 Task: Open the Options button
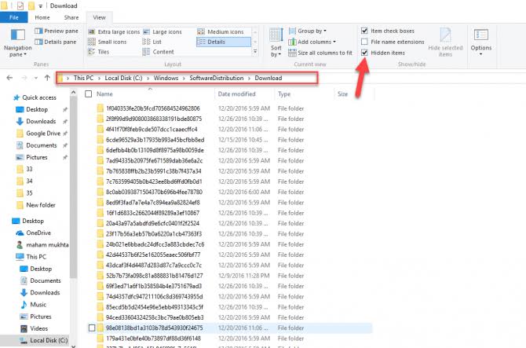pos(480,42)
